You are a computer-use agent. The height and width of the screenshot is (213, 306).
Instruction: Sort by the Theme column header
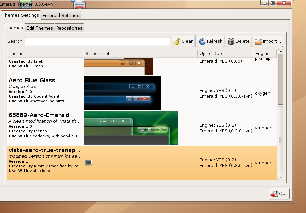tap(45, 53)
